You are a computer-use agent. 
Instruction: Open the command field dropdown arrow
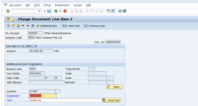pos(39,11)
